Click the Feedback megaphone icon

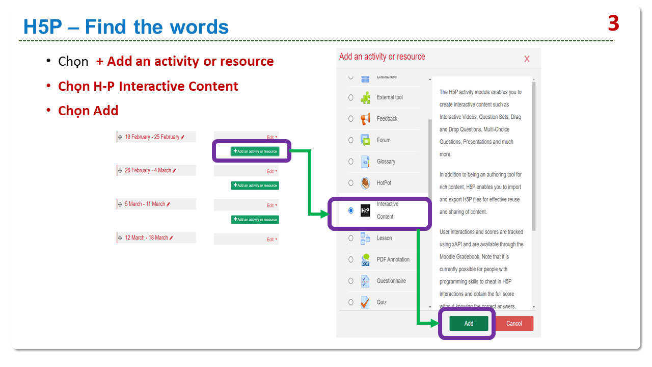(365, 119)
